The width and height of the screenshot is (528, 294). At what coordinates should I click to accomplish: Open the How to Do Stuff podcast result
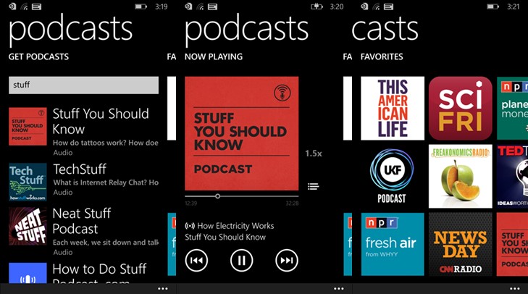[x=83, y=273]
